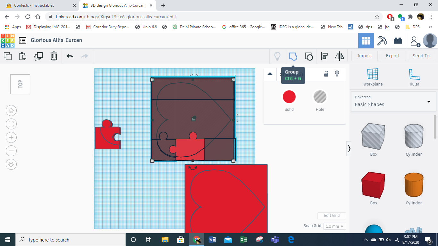Image resolution: width=438 pixels, height=246 pixels.
Task: Duplicate and repeat the selection
Action: 38,56
